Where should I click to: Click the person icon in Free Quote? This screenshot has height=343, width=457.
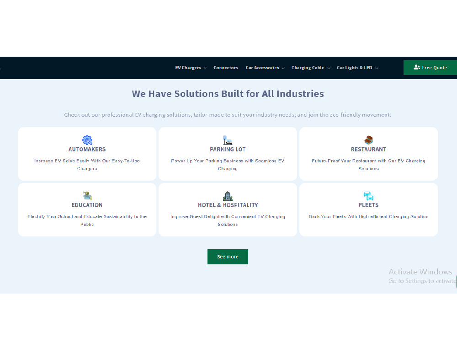417,67
